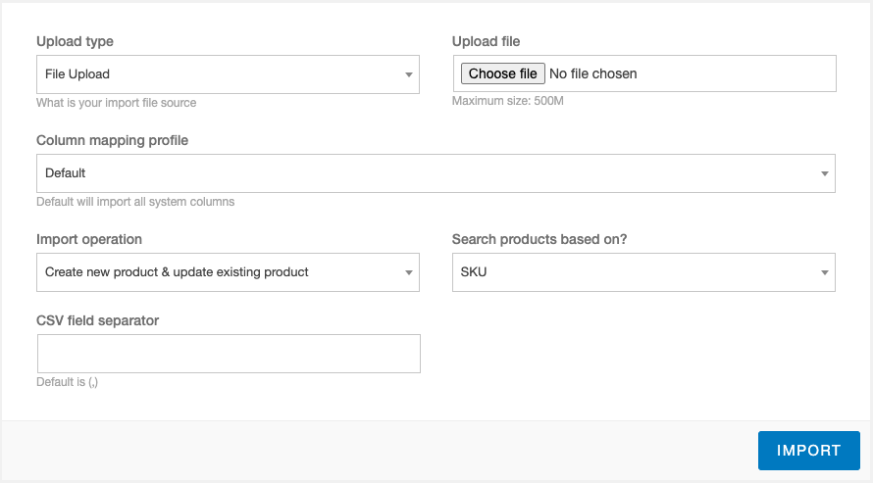Click the Choose file button
873x483 pixels.
(502, 73)
